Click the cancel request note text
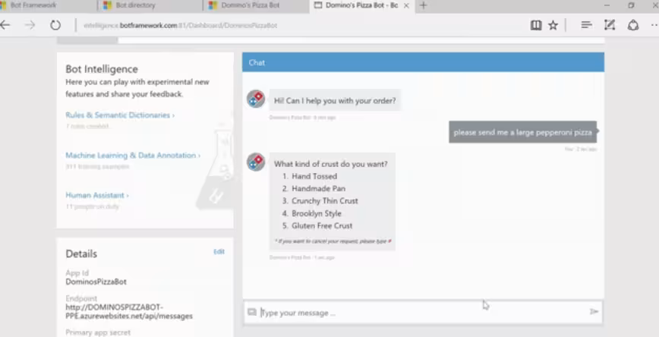 (x=333, y=241)
